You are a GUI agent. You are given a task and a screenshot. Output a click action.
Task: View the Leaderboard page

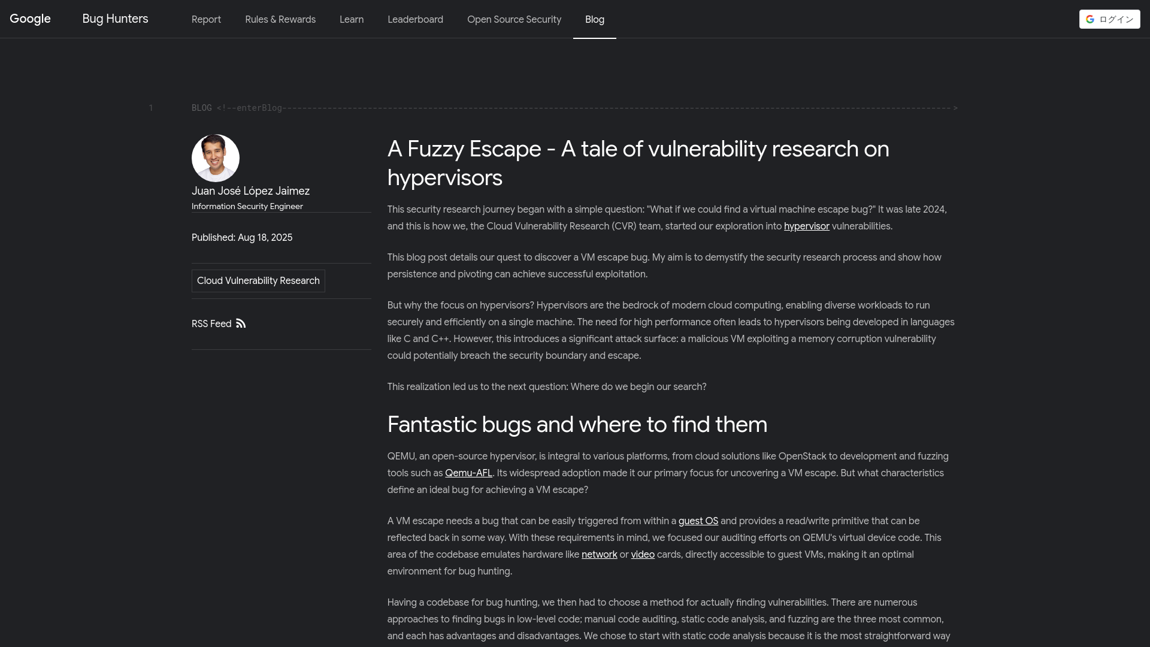pyautogui.click(x=415, y=19)
